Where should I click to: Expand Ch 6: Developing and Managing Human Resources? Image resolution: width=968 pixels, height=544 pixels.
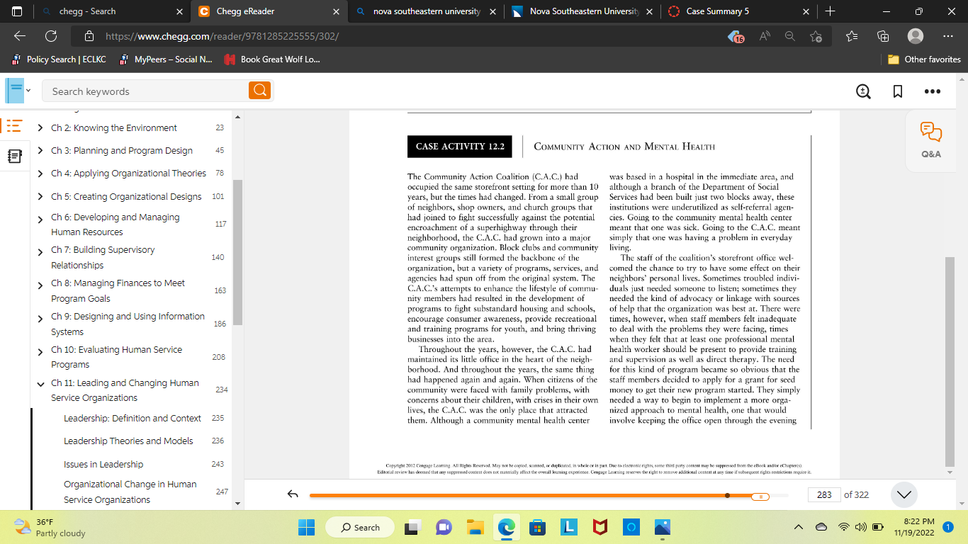point(40,219)
